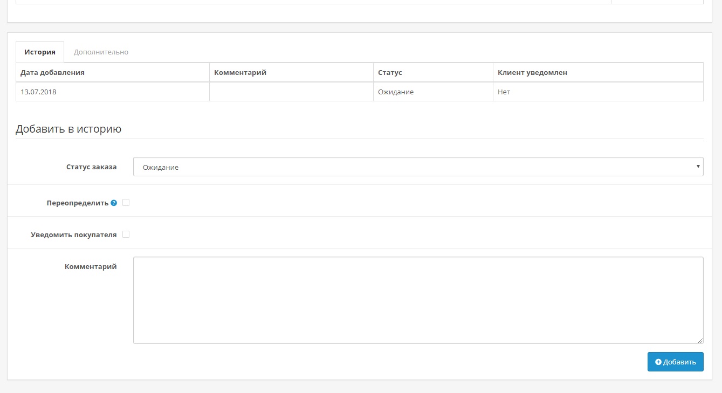Viewport: 722px width, 393px height.
Task: Click the Комментарий column header in table
Action: [240, 73]
